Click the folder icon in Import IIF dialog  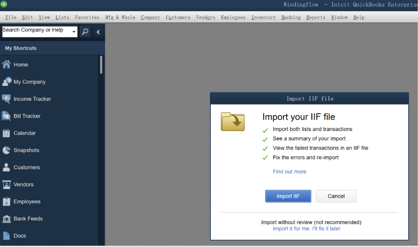(x=233, y=122)
